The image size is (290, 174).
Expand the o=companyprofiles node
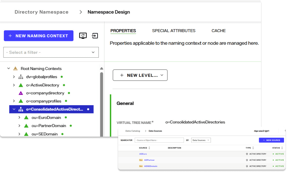14,101
